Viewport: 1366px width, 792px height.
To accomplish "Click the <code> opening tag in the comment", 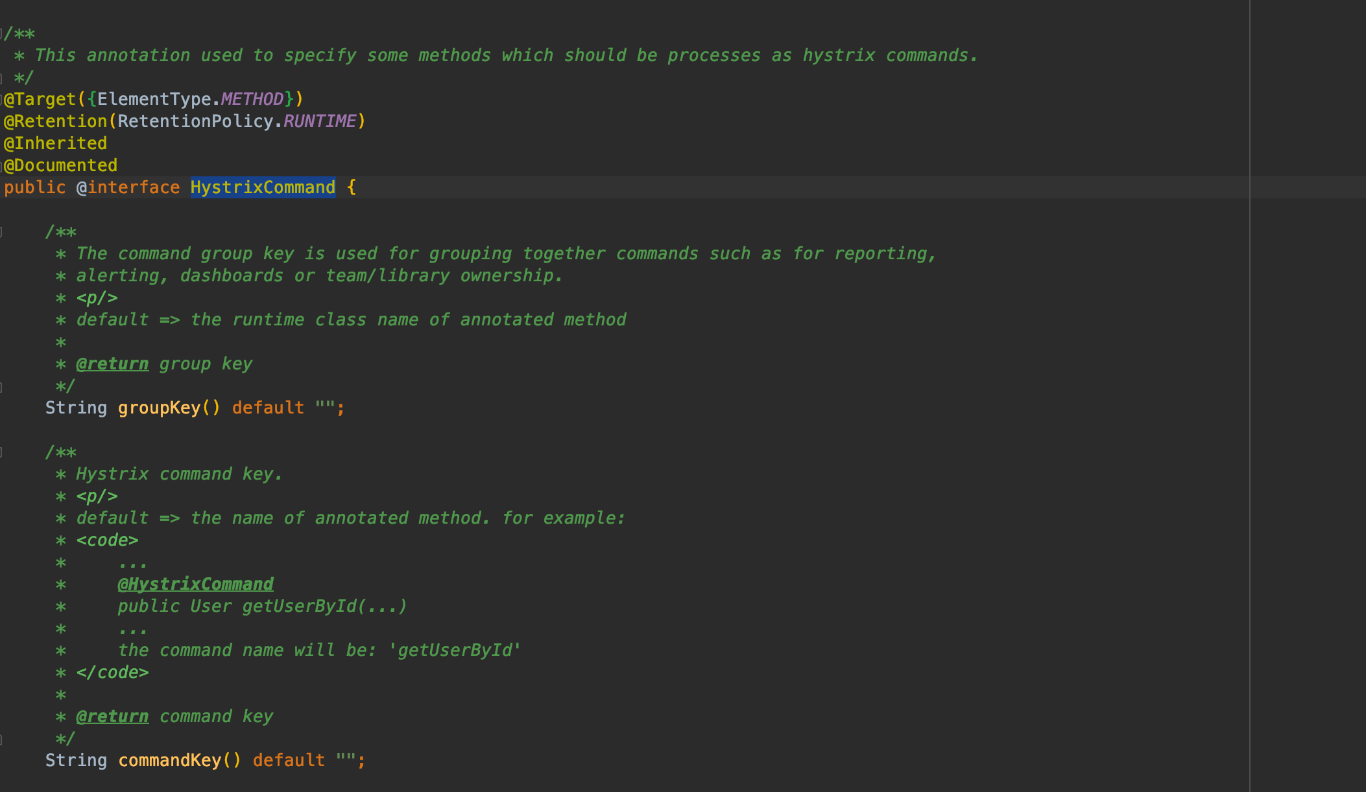I will pyautogui.click(x=107, y=541).
